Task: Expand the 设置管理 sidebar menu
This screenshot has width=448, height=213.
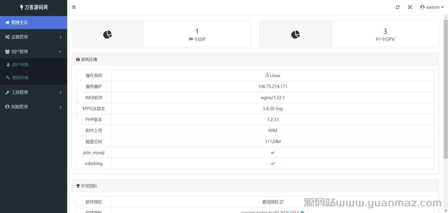Action: coord(33,37)
